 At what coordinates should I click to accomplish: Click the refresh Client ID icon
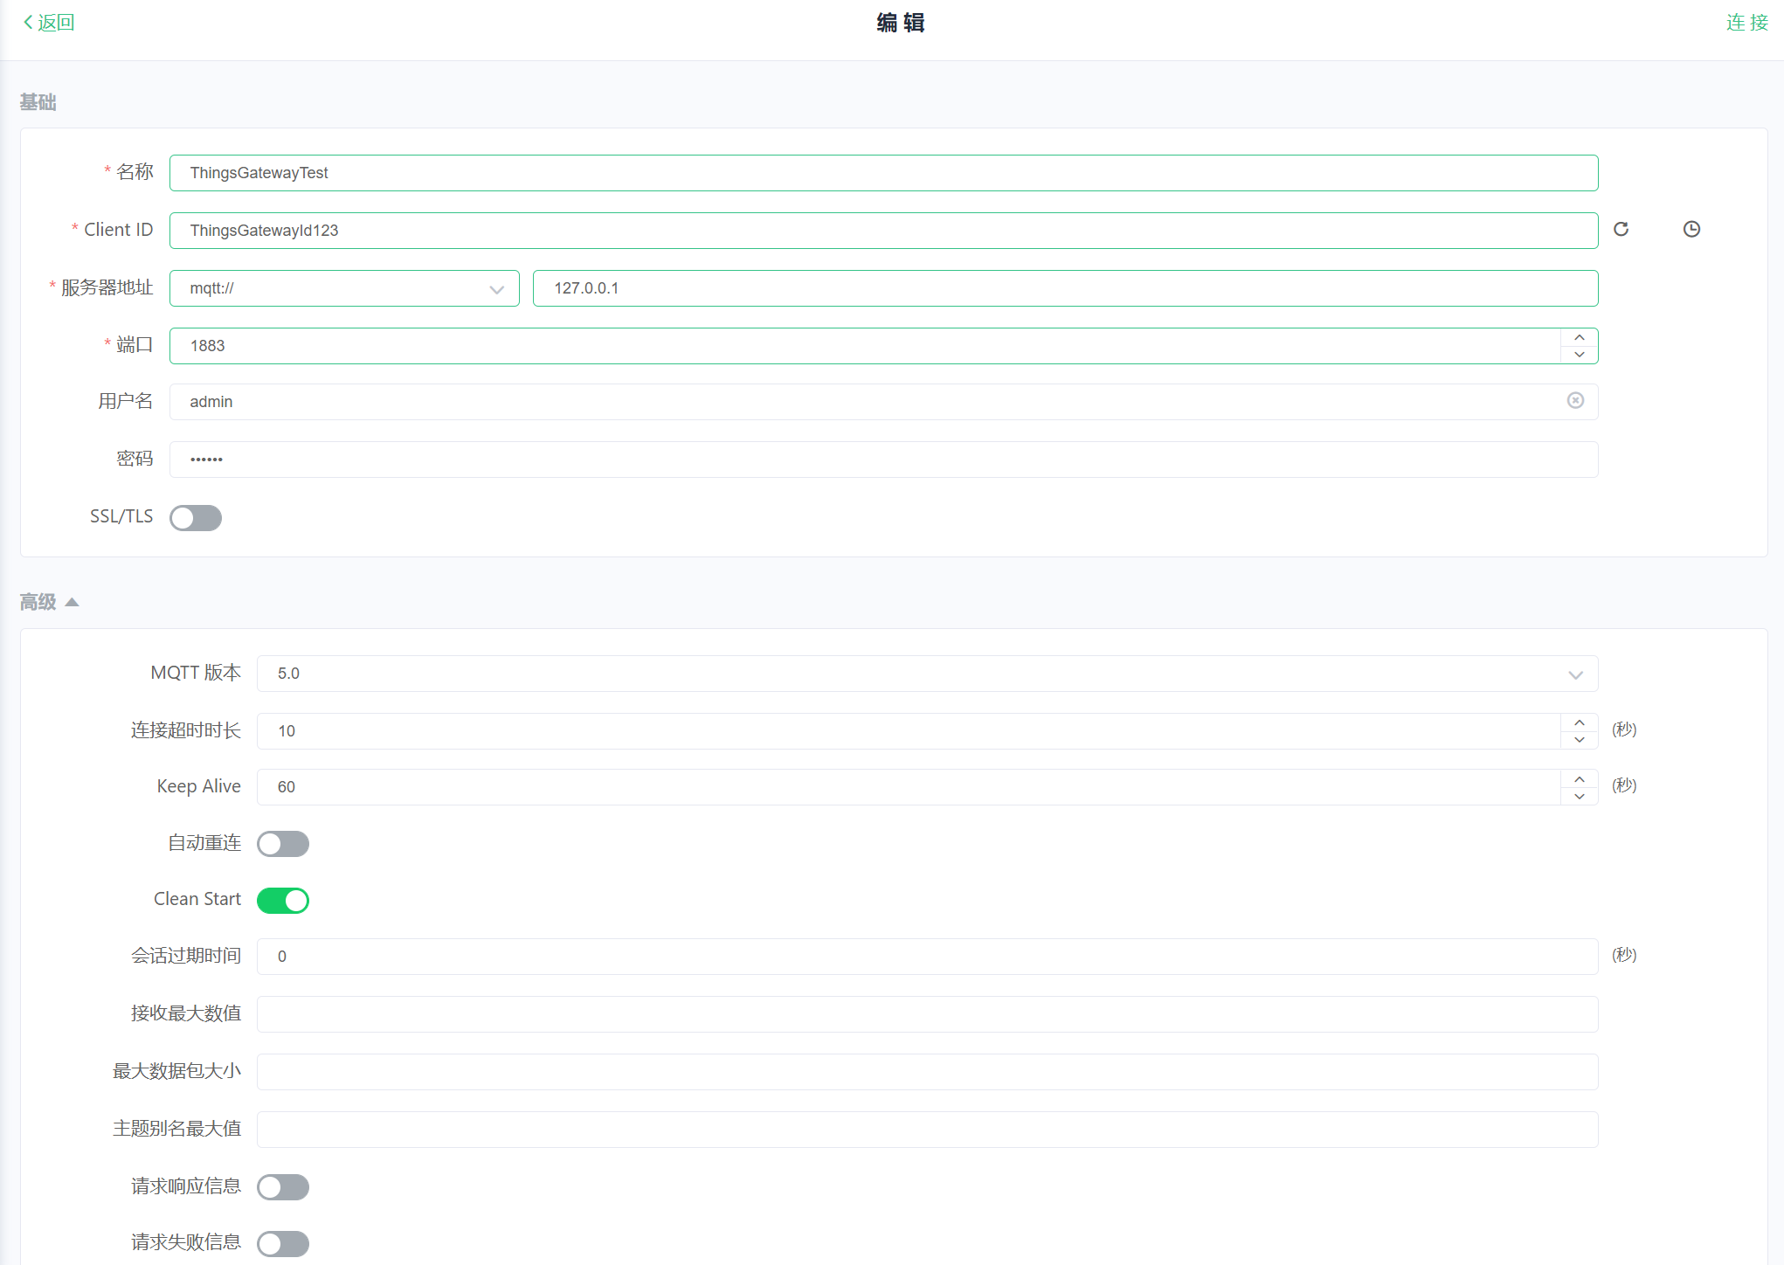[1621, 229]
